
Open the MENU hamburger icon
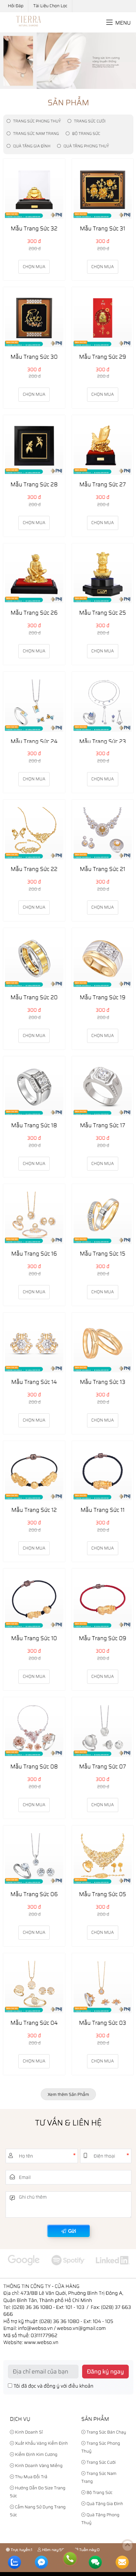tap(118, 22)
